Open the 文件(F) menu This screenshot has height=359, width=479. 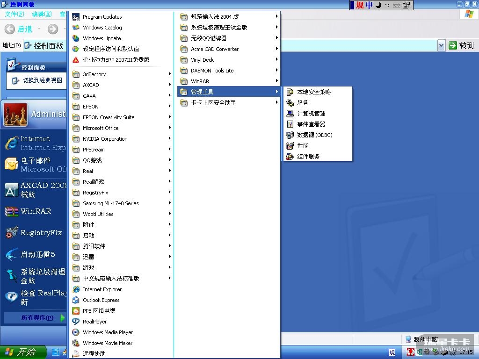15,14
